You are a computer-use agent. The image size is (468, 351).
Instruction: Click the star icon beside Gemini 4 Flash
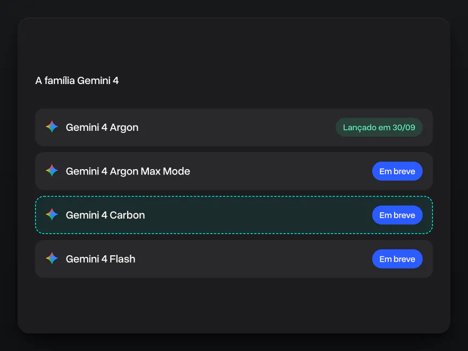pyautogui.click(x=52, y=258)
